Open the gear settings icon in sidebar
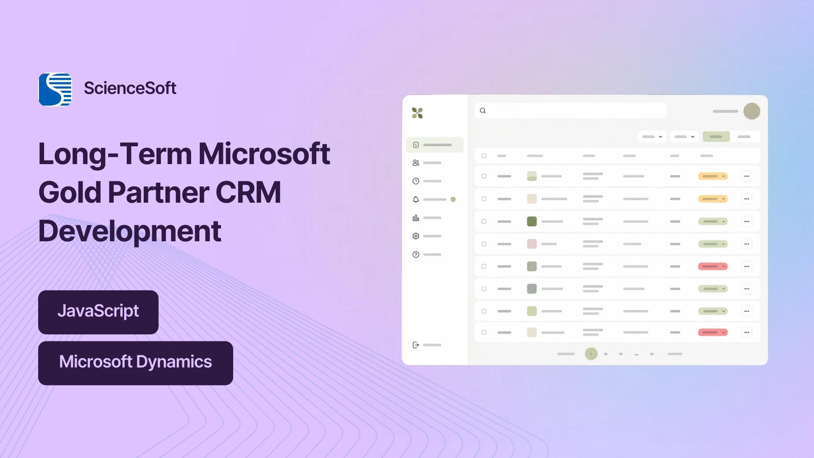 pyautogui.click(x=416, y=236)
